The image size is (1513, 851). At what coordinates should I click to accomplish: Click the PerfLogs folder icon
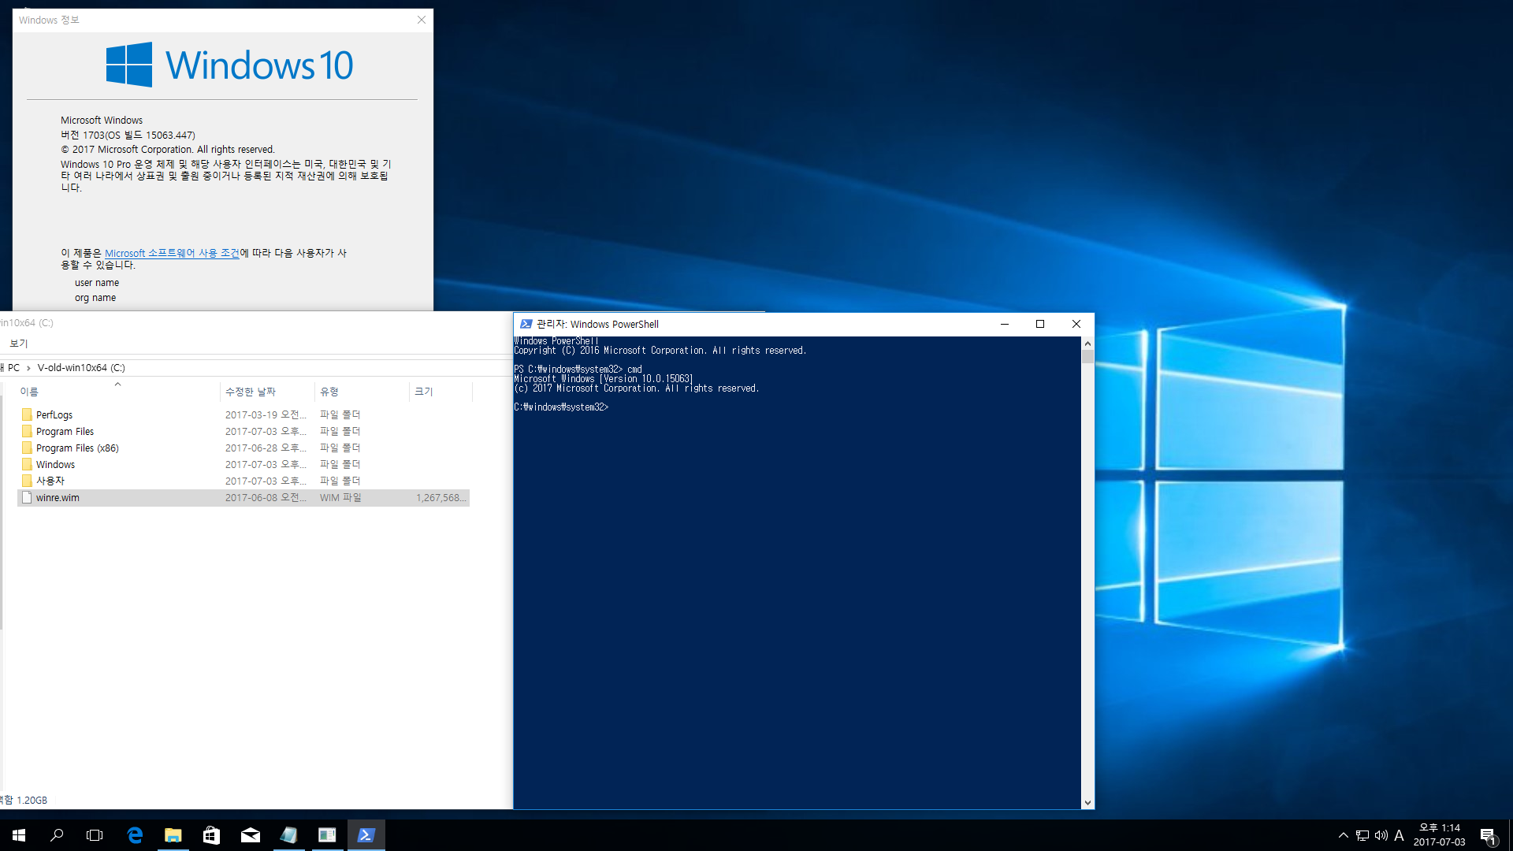[27, 414]
